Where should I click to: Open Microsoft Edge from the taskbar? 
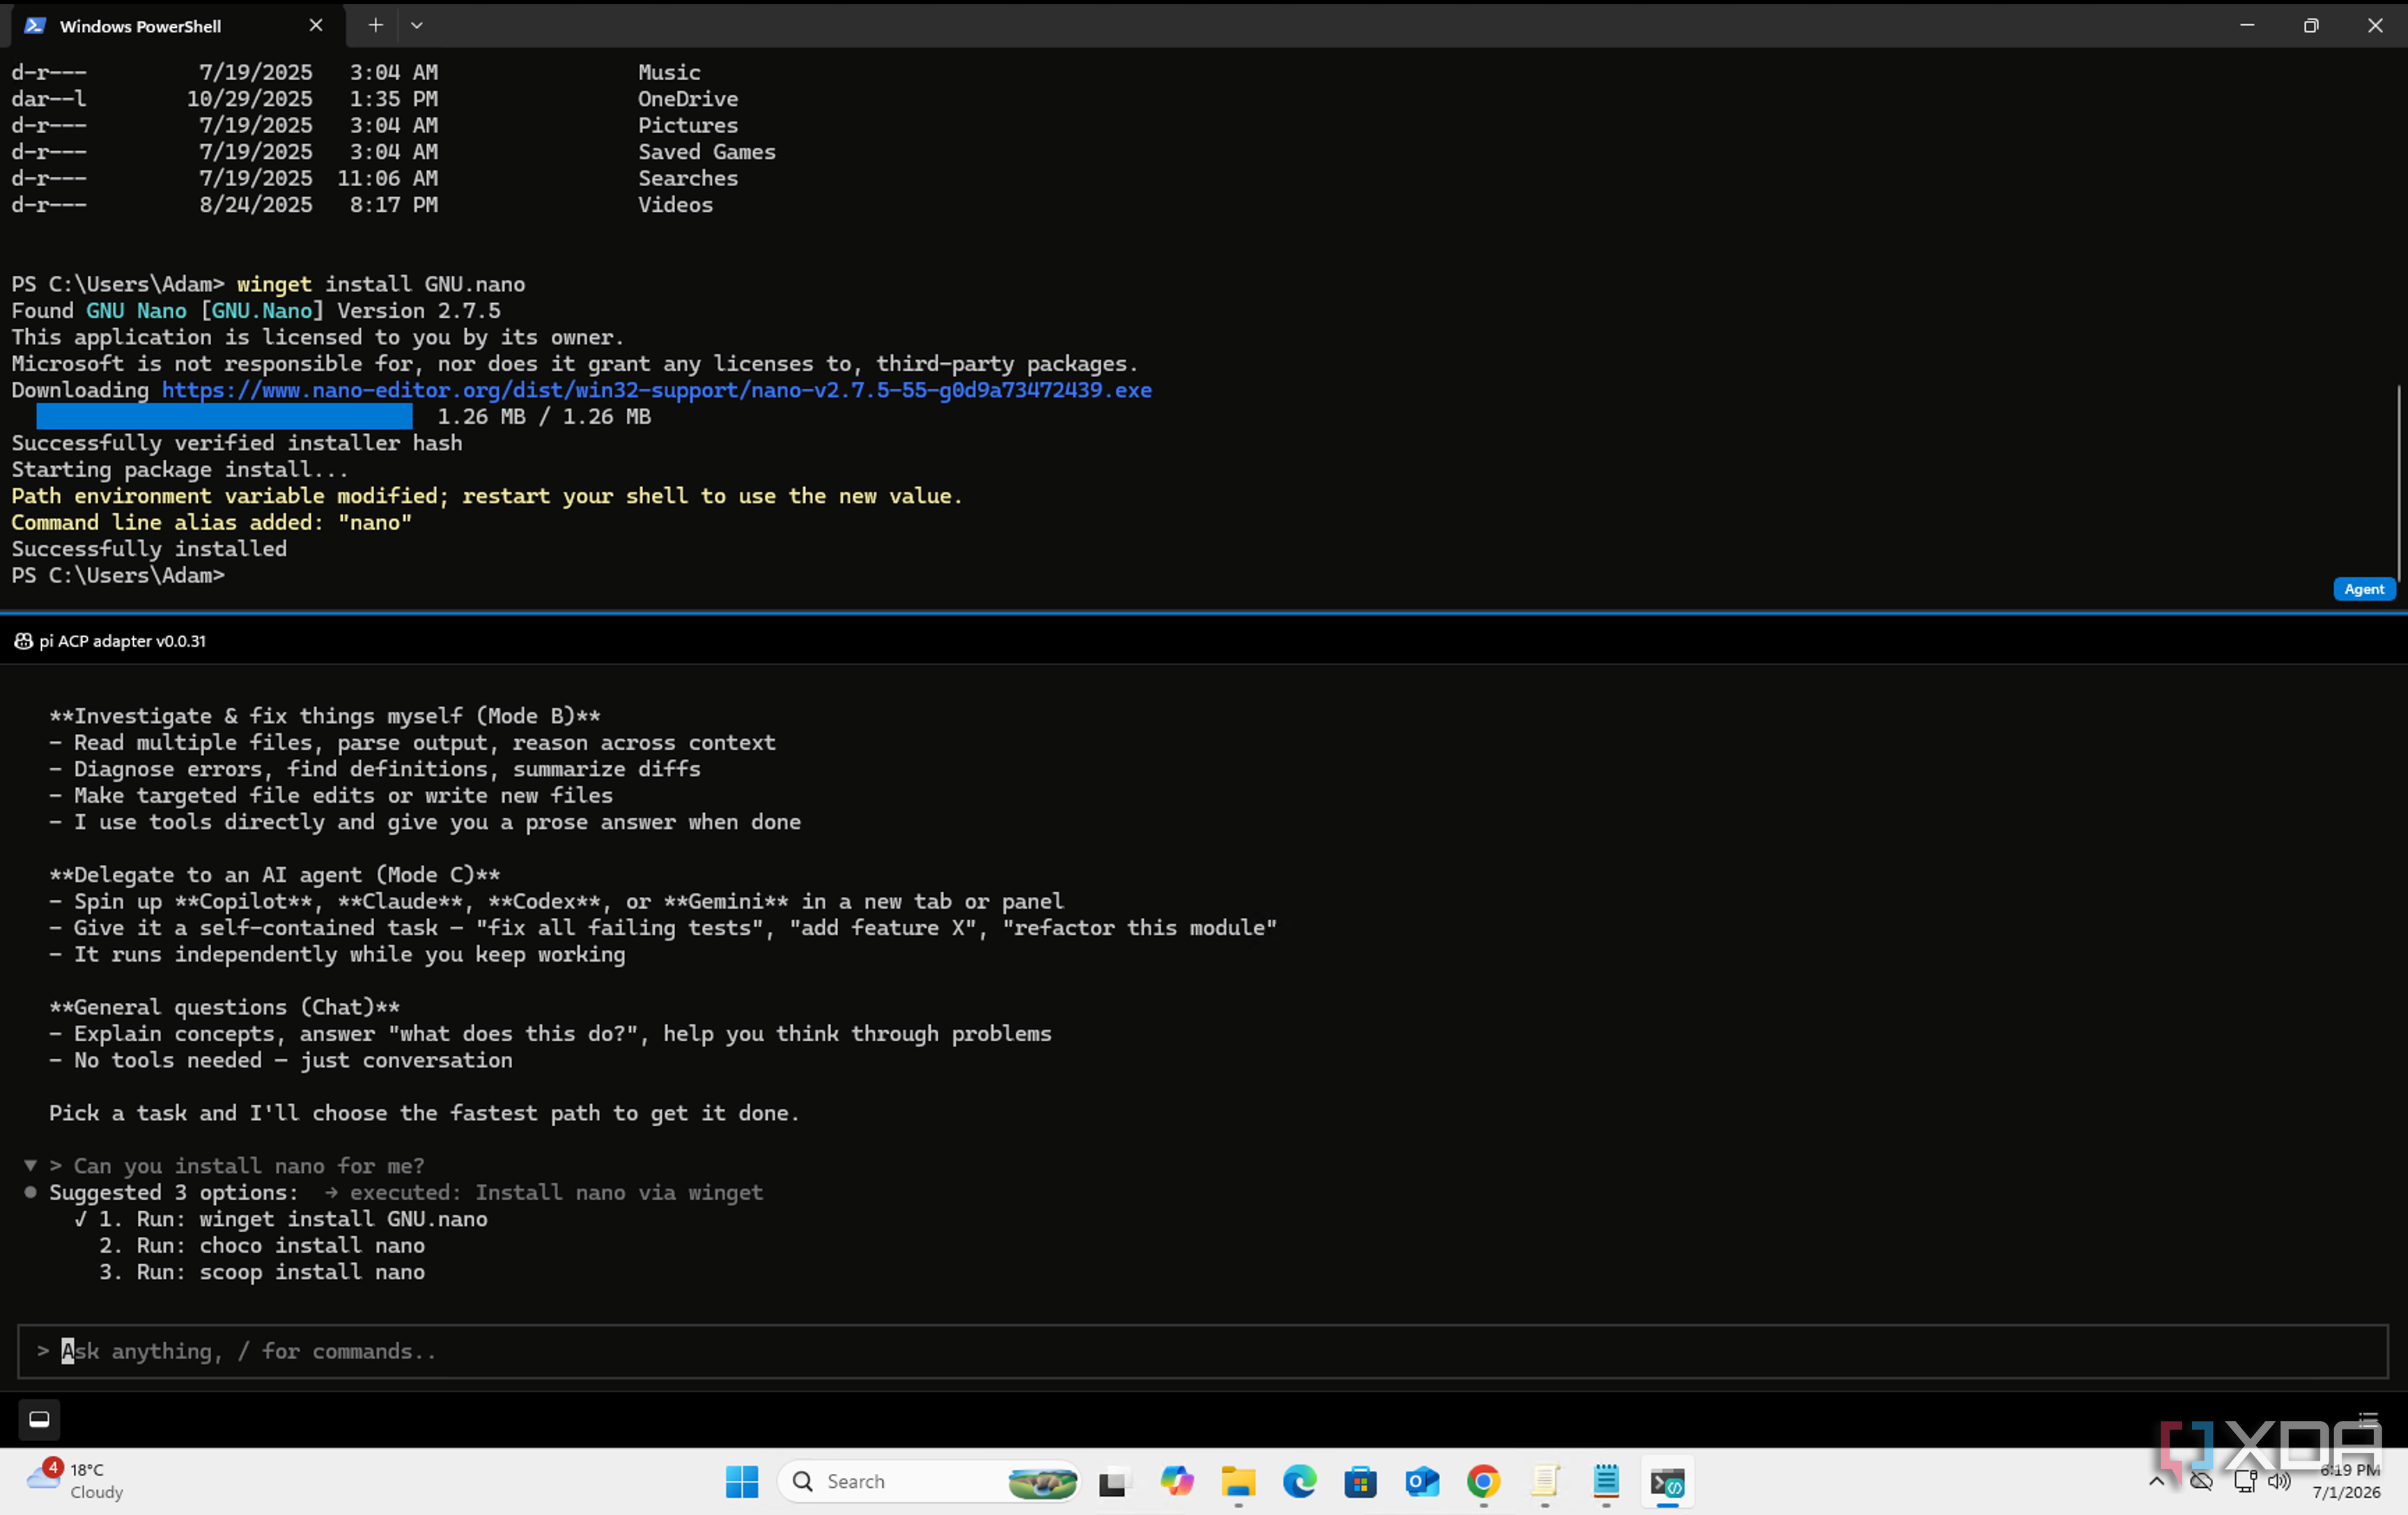click(1299, 1481)
